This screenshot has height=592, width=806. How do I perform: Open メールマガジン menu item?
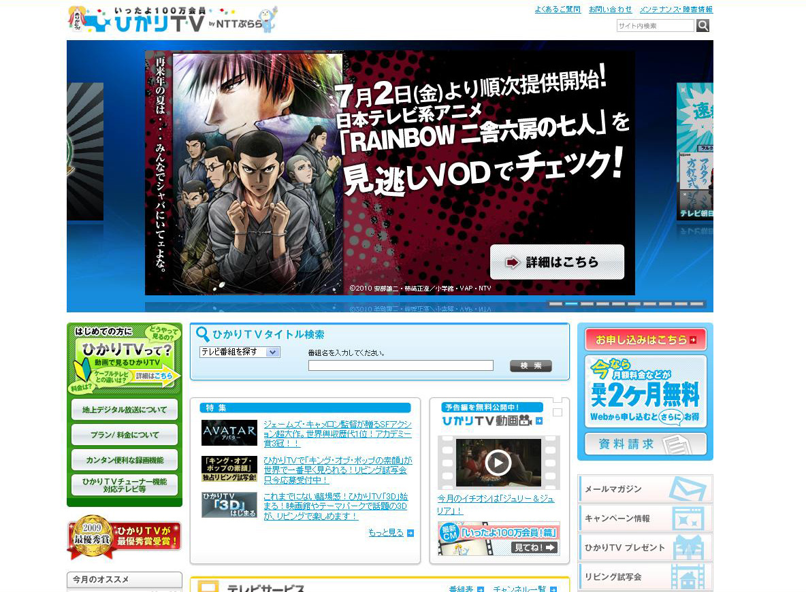(645, 489)
